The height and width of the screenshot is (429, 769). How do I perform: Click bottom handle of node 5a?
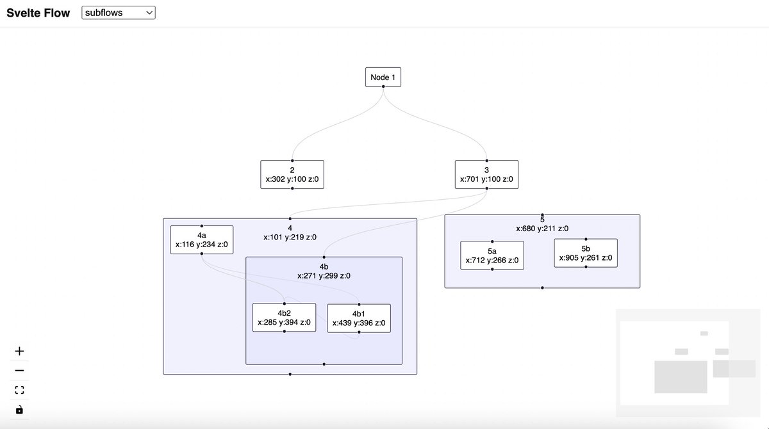492,270
